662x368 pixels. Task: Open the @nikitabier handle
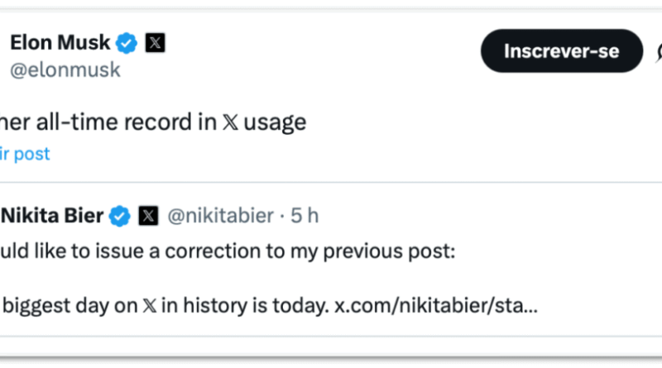coord(220,217)
